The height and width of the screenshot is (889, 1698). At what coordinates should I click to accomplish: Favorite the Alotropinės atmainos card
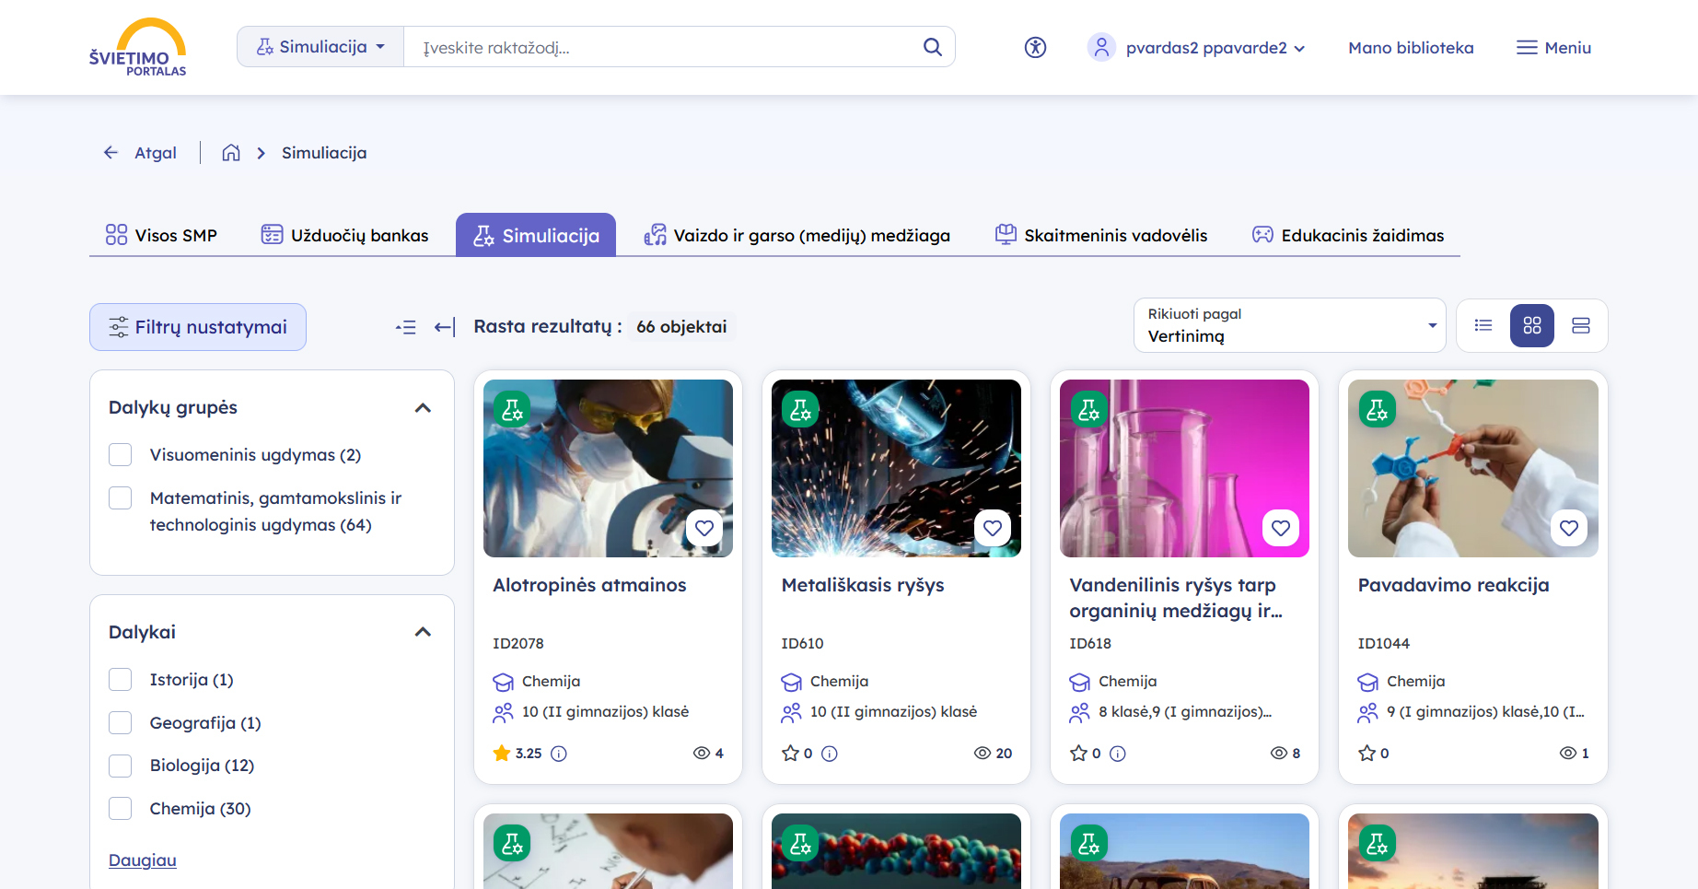click(x=704, y=528)
